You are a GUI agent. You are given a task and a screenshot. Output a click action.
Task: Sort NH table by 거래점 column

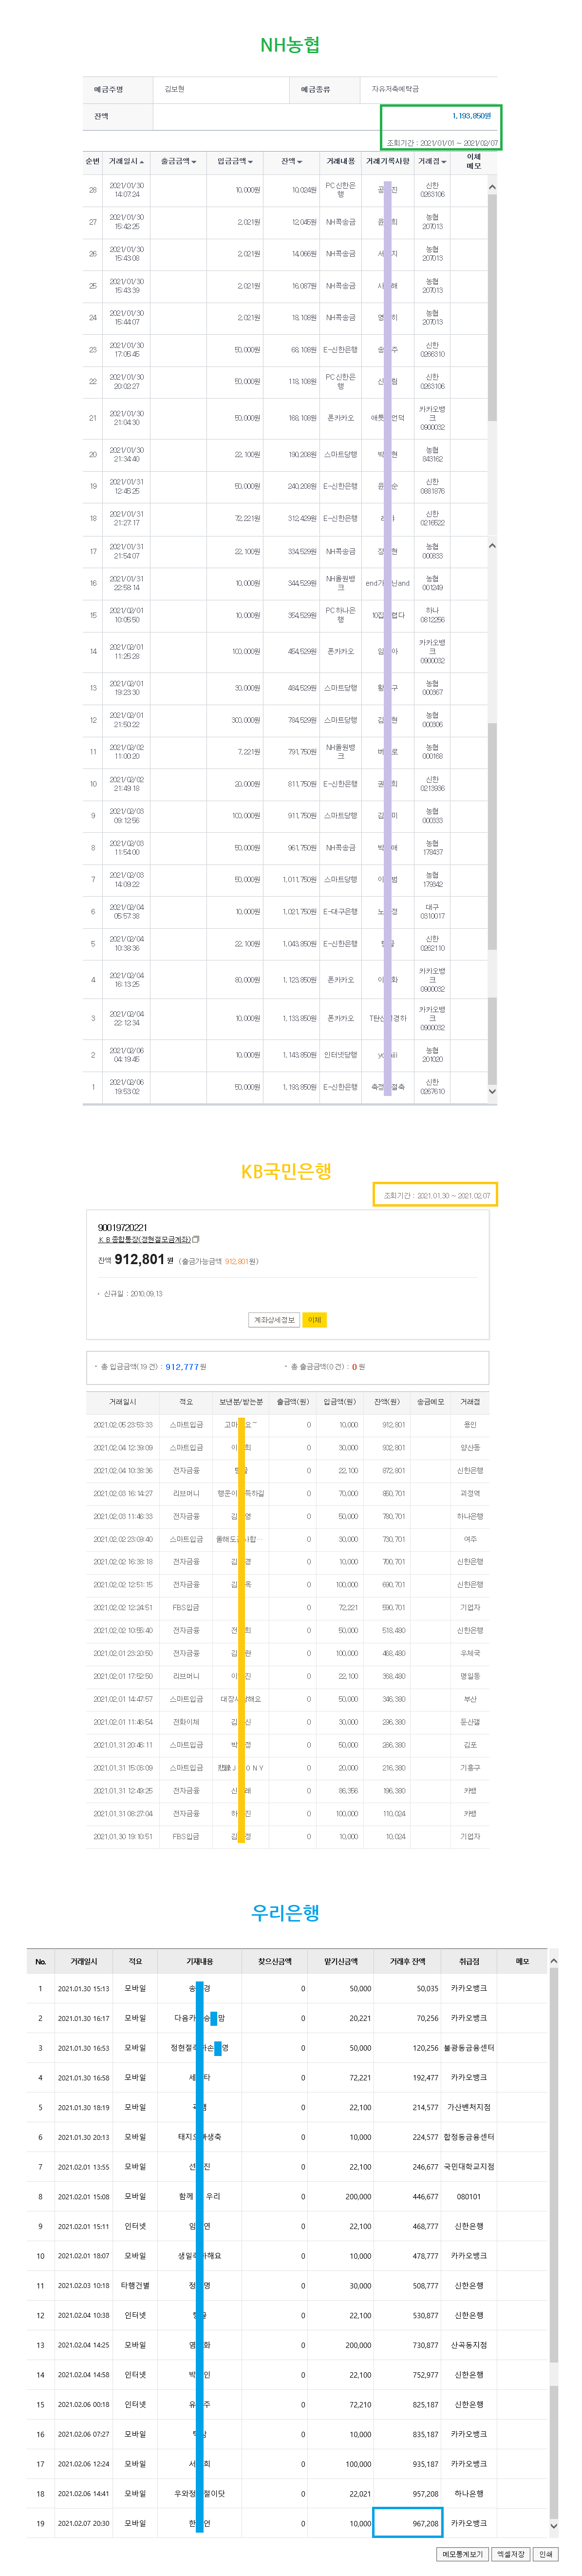[432, 161]
